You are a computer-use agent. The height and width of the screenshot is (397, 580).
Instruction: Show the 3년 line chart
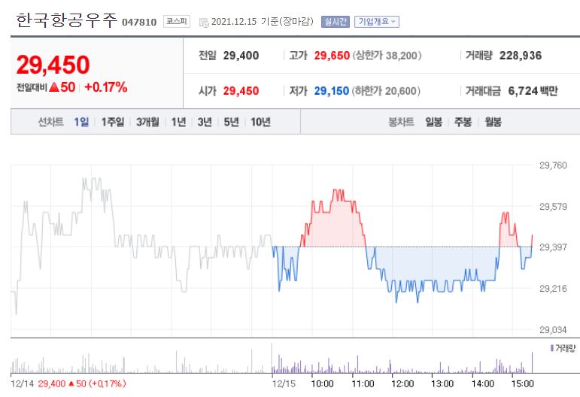[205, 122]
